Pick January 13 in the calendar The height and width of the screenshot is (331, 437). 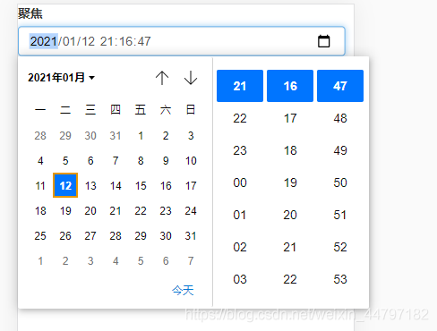coord(90,185)
